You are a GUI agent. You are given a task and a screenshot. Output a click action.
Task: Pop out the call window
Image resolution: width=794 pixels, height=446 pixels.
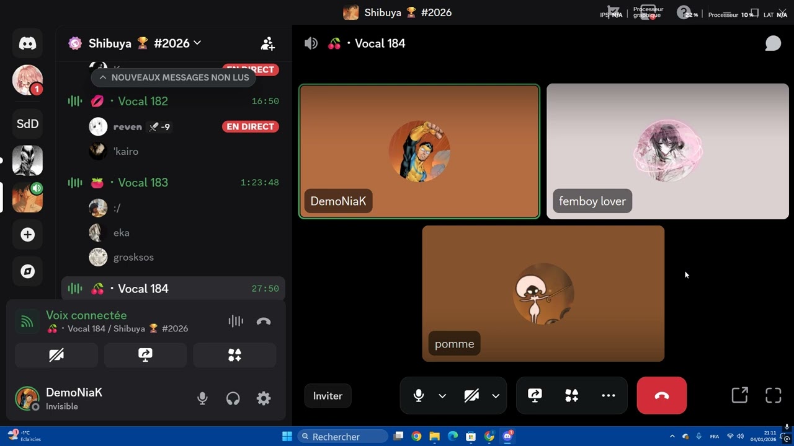[x=739, y=395]
